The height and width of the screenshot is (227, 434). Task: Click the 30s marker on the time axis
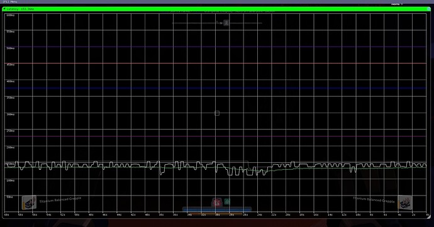tap(217, 214)
